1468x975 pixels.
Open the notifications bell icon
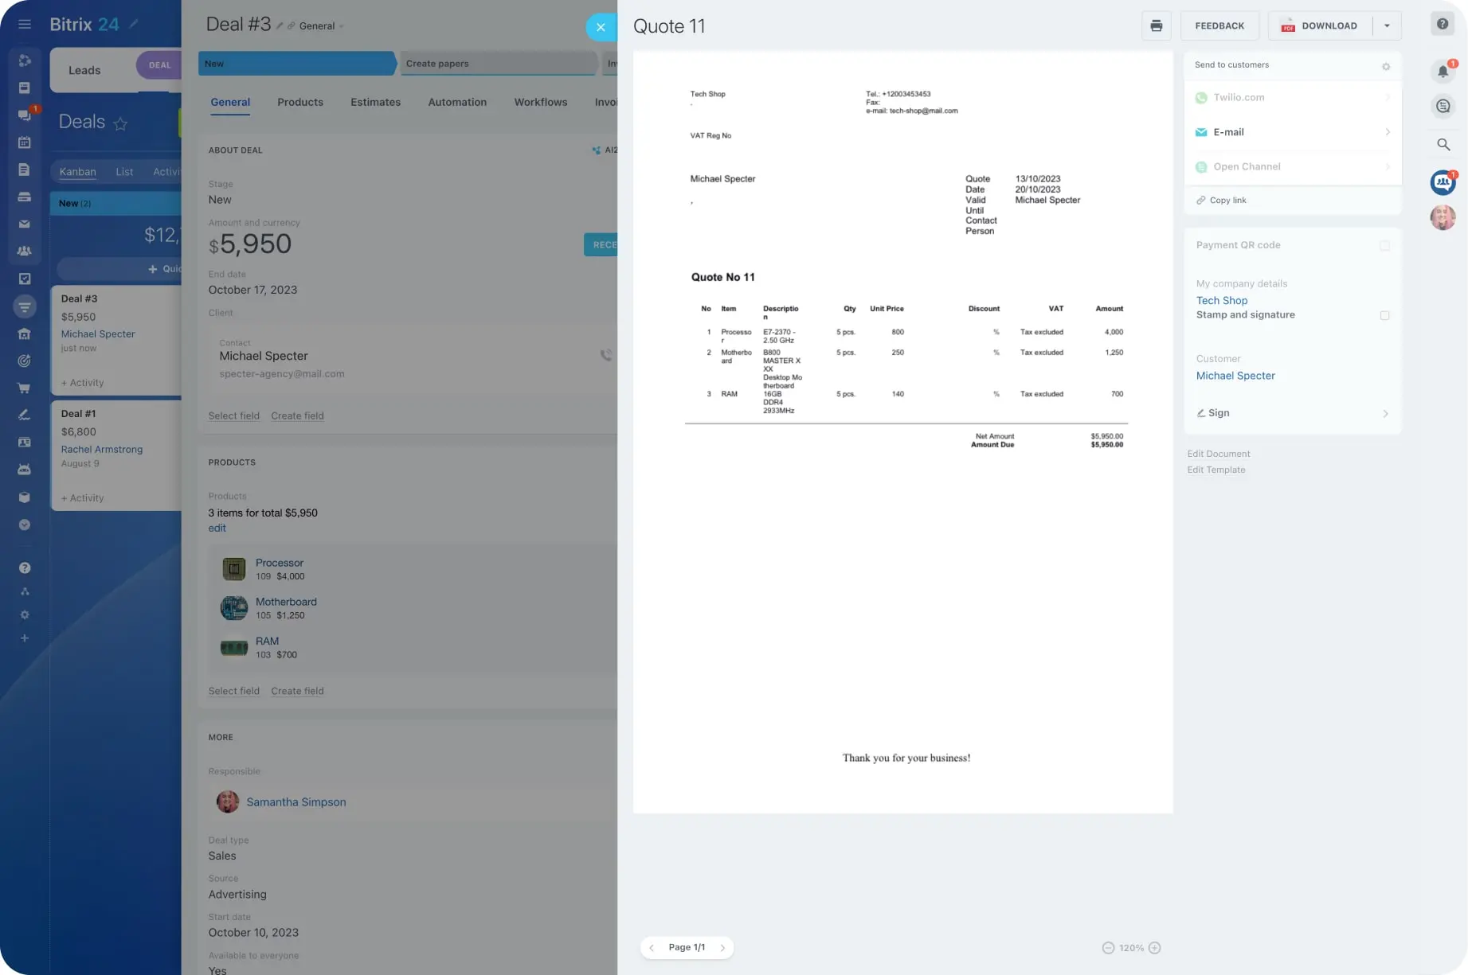1443,72
